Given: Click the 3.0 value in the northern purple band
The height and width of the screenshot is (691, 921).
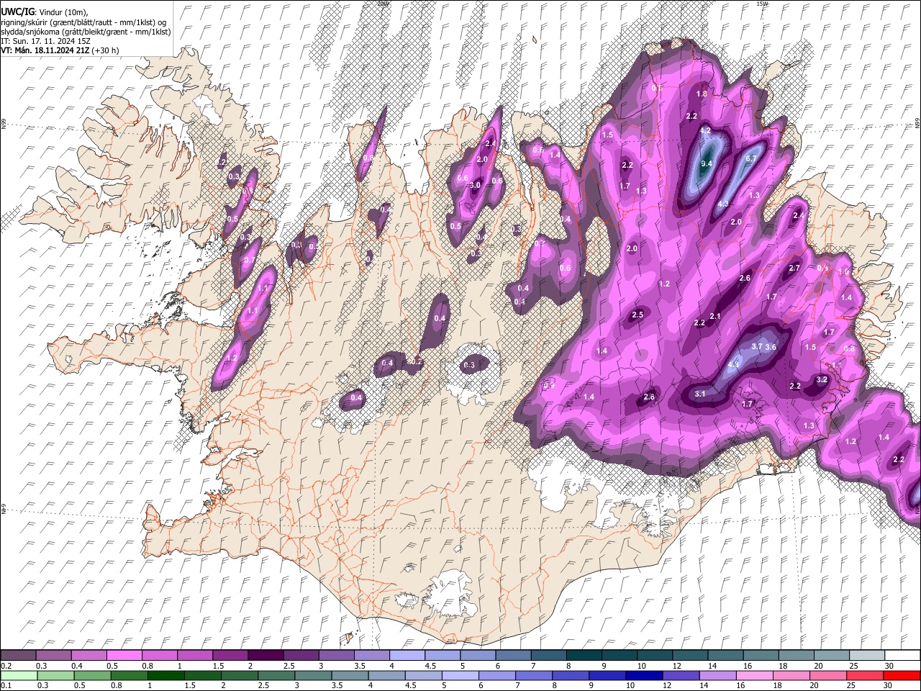Looking at the screenshot, I should tap(475, 185).
